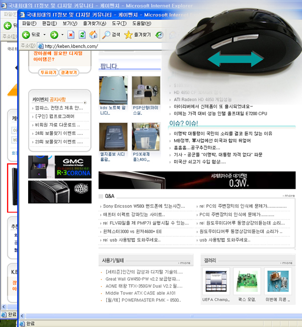Screen dimensions: 302x327
Task: Click IE icon in front window title bar
Action: (x=22, y=15)
